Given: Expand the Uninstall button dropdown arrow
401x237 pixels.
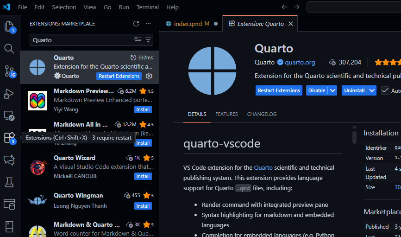Looking at the screenshot, I should coord(372,90).
